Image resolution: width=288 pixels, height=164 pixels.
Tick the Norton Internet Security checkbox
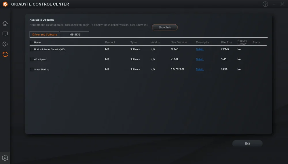(x=32, y=49)
